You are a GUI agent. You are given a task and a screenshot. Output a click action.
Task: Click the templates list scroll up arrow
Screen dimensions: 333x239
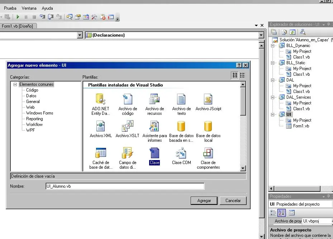click(x=243, y=84)
